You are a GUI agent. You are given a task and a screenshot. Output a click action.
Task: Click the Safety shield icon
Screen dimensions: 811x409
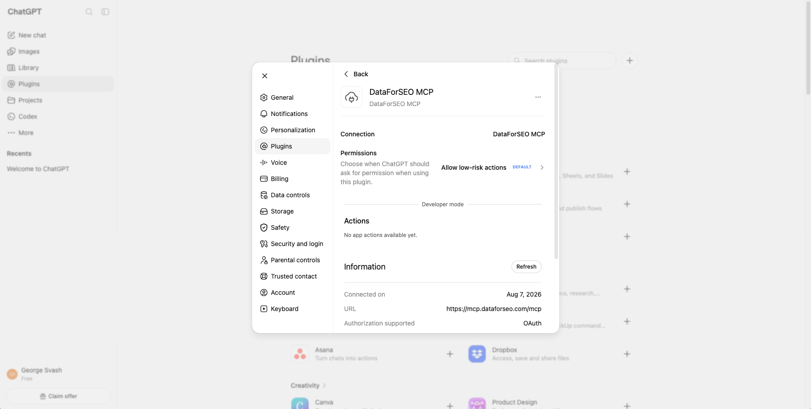(264, 228)
